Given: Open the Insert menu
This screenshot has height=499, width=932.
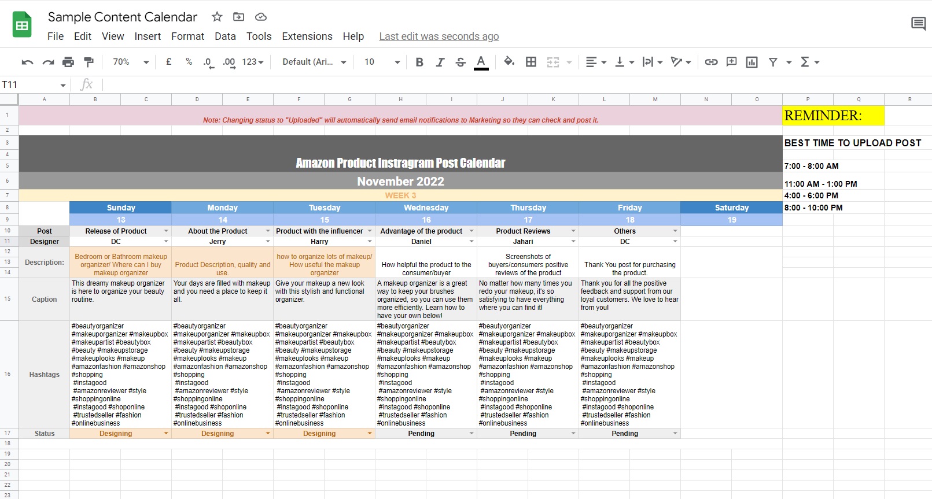Looking at the screenshot, I should (148, 36).
